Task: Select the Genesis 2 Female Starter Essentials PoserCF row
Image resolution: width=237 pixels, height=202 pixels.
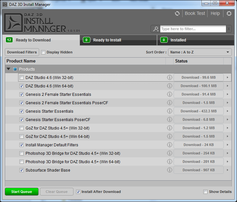Action: coord(119,103)
